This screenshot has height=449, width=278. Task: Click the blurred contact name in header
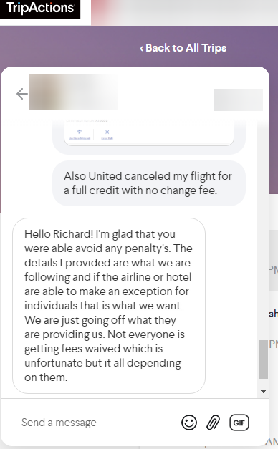click(73, 92)
